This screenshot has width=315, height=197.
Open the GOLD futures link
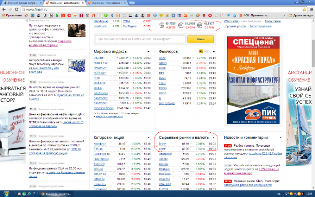[x=163, y=93]
